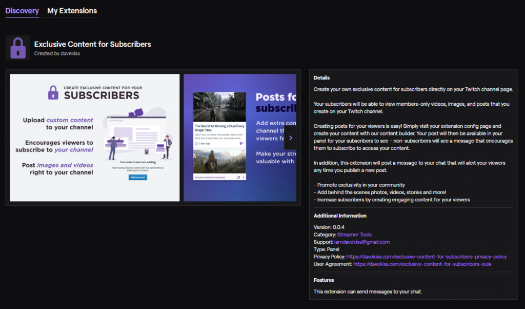Open the User Agreement EULA link
Image resolution: width=525 pixels, height=309 pixels.
point(422,264)
